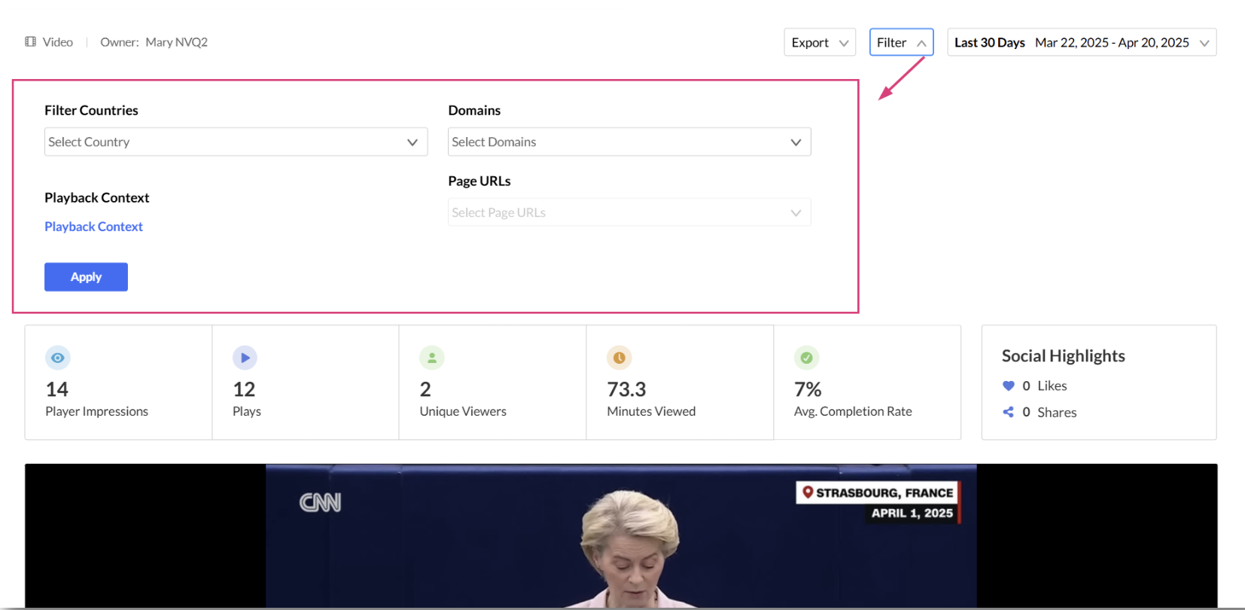Screen dimensions: 1245x610
Task: Click the Likes heart icon
Action: point(1009,386)
